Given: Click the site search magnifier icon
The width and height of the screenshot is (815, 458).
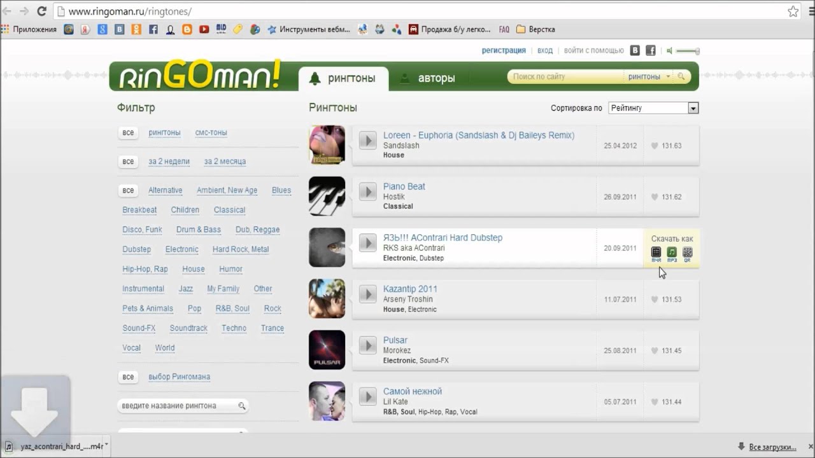Looking at the screenshot, I should (681, 76).
